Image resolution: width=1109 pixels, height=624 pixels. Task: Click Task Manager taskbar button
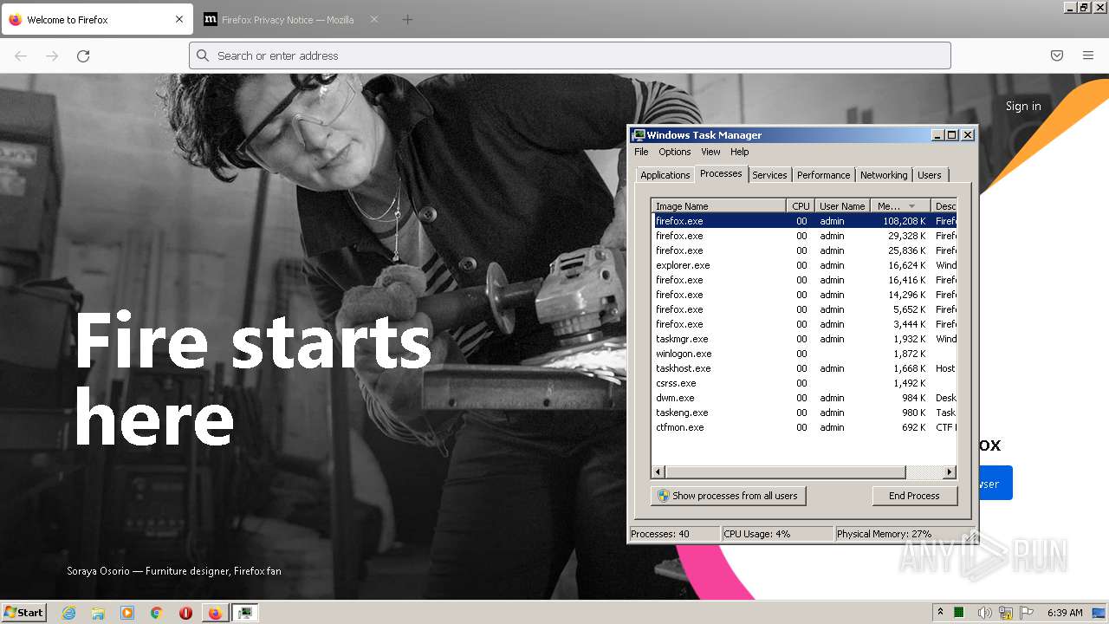click(245, 613)
